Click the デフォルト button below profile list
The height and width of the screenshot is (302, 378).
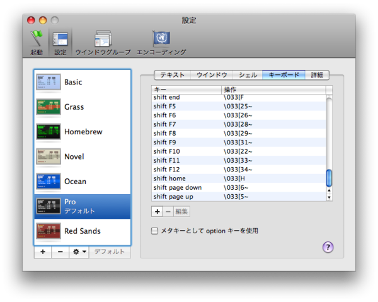pos(110,252)
